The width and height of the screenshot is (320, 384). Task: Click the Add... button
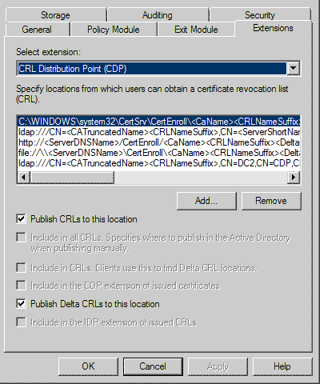pos(206,201)
